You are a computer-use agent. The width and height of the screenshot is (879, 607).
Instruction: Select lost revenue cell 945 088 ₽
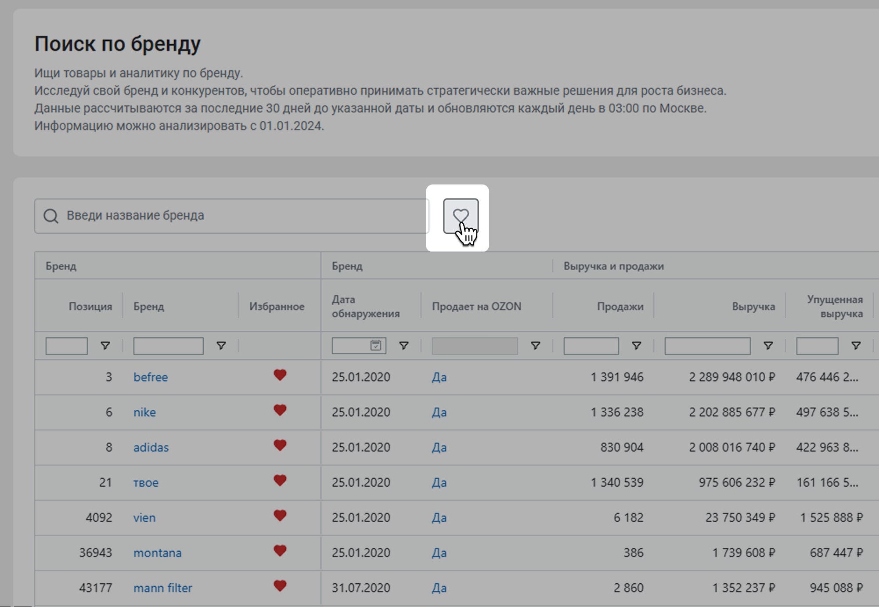click(x=836, y=588)
